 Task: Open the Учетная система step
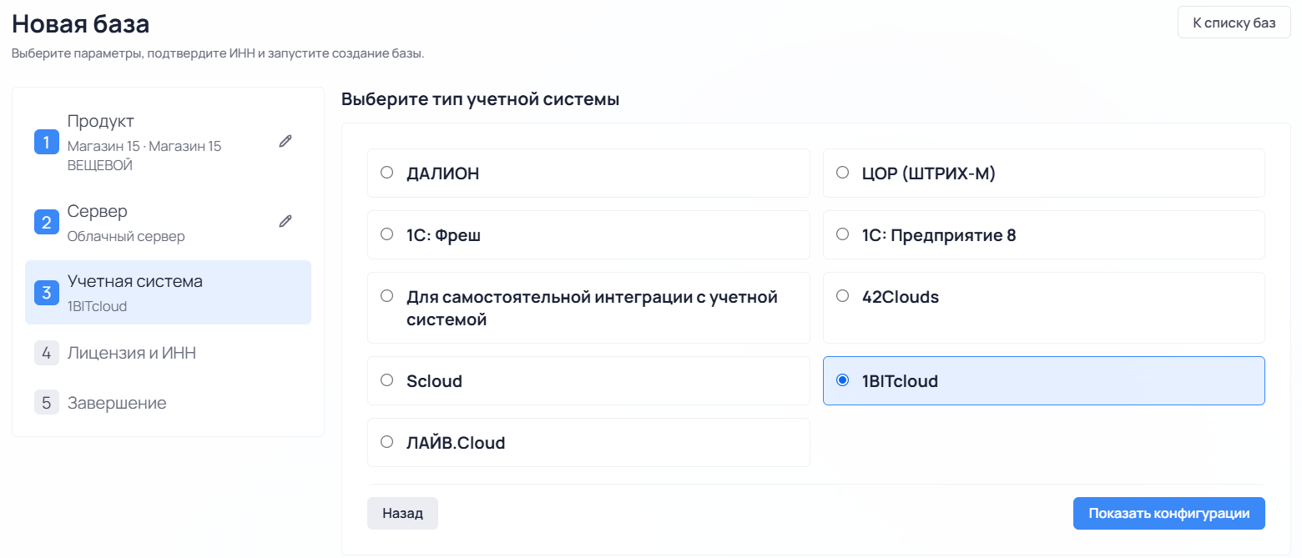[x=168, y=292]
